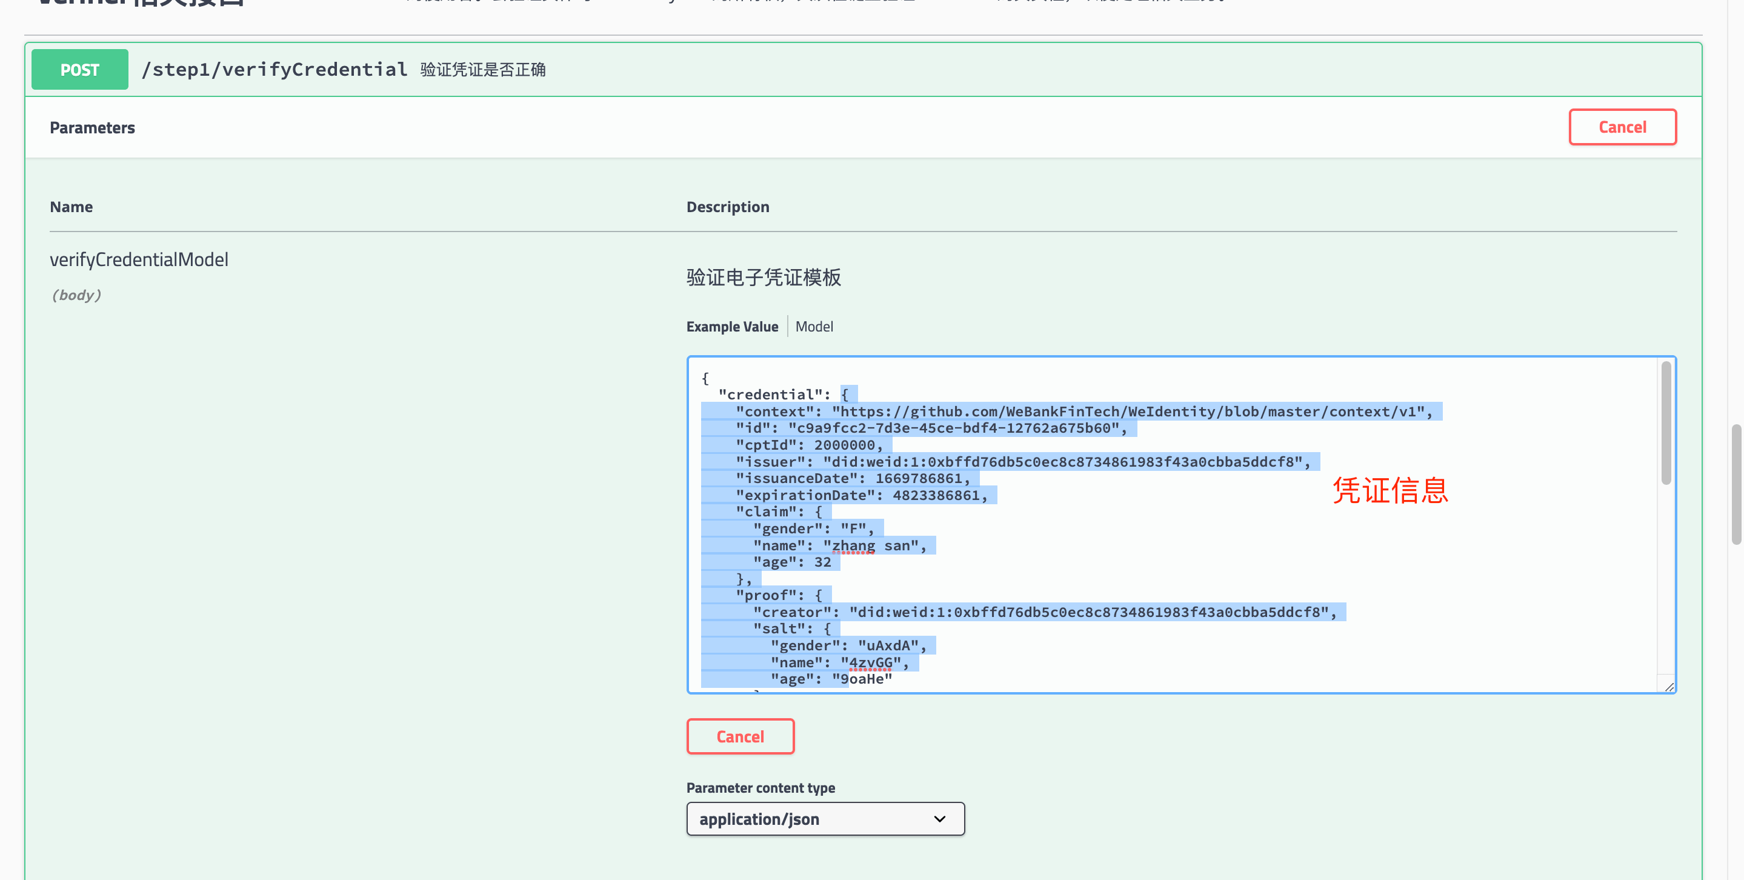Click the Parameters section heading
The width and height of the screenshot is (1744, 880).
coord(92,128)
